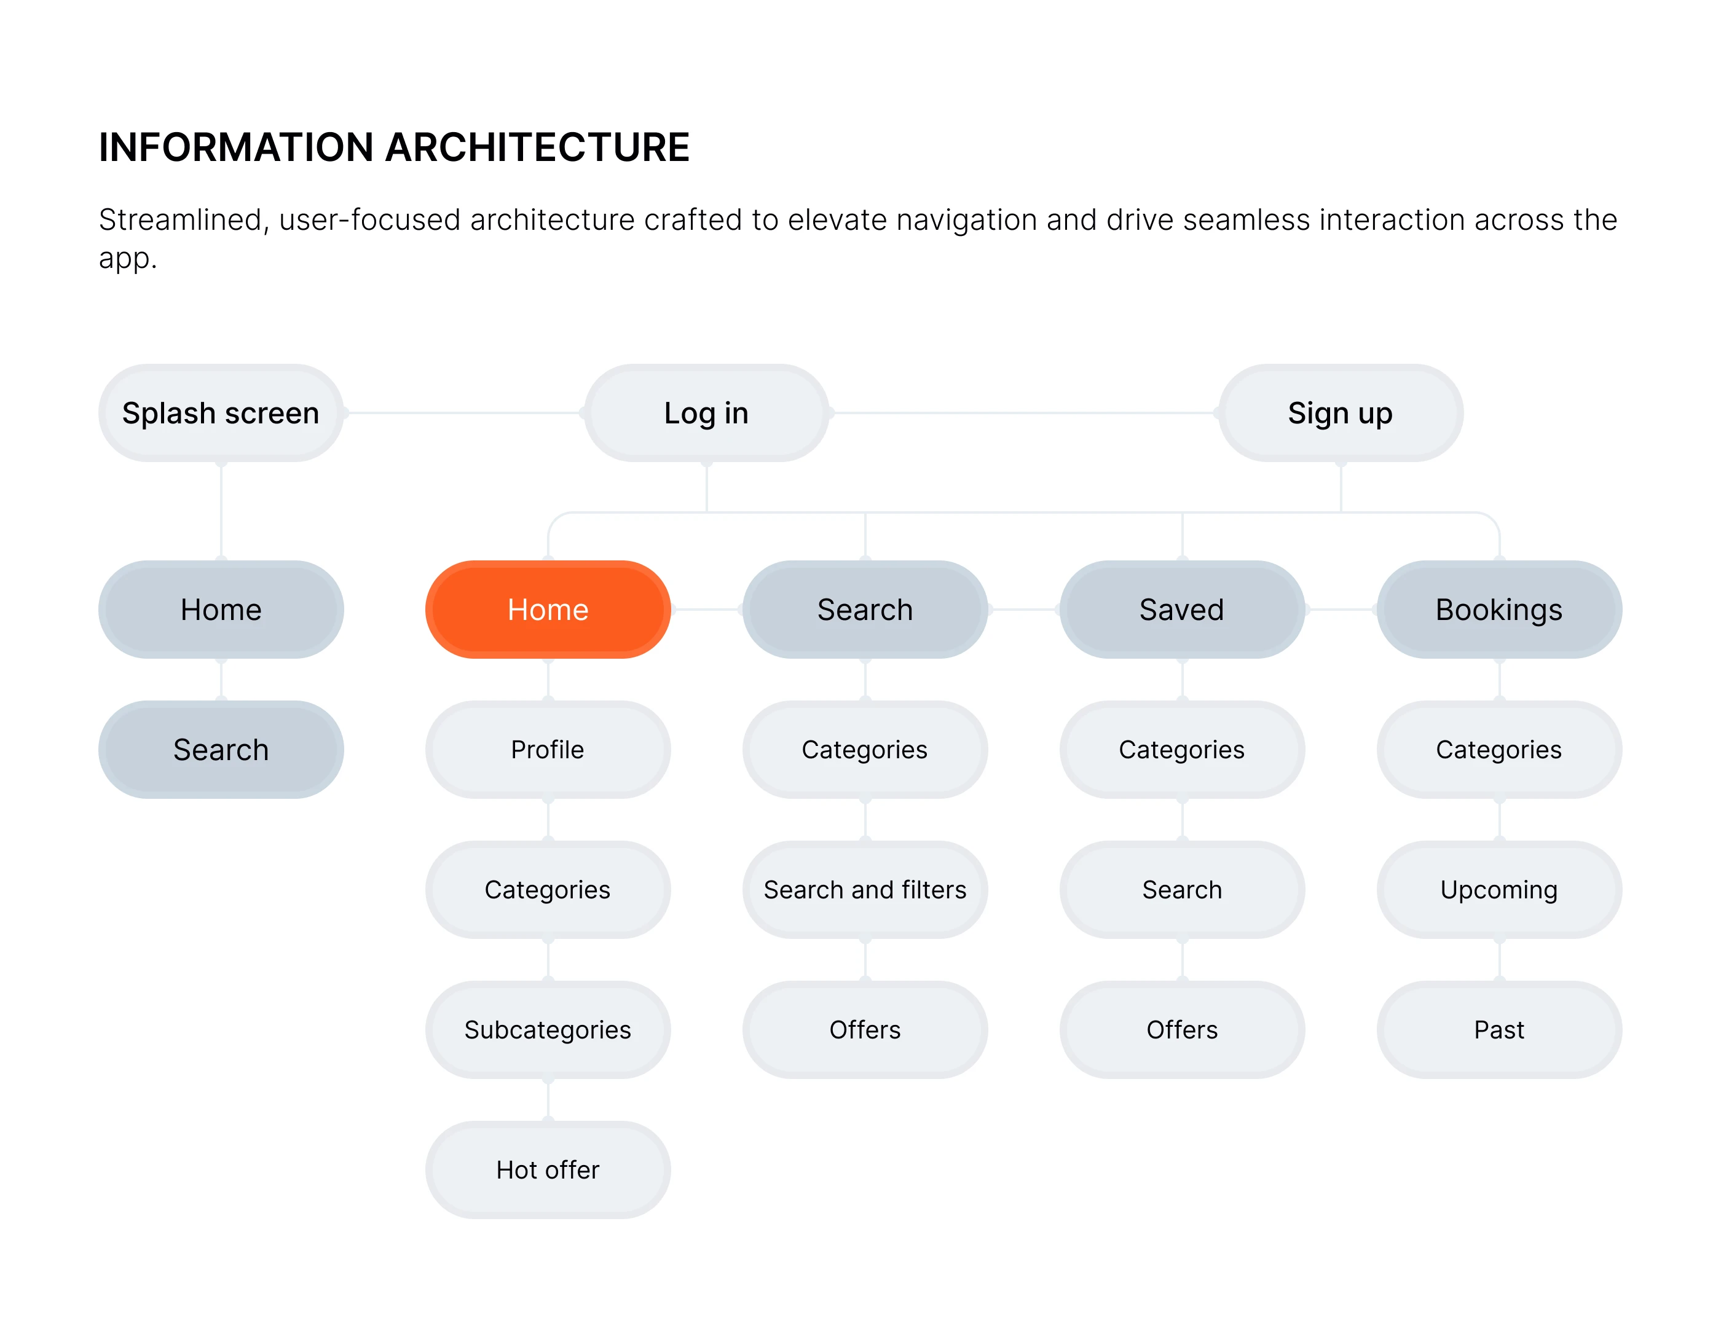Click the Profile node under Home

(x=548, y=749)
